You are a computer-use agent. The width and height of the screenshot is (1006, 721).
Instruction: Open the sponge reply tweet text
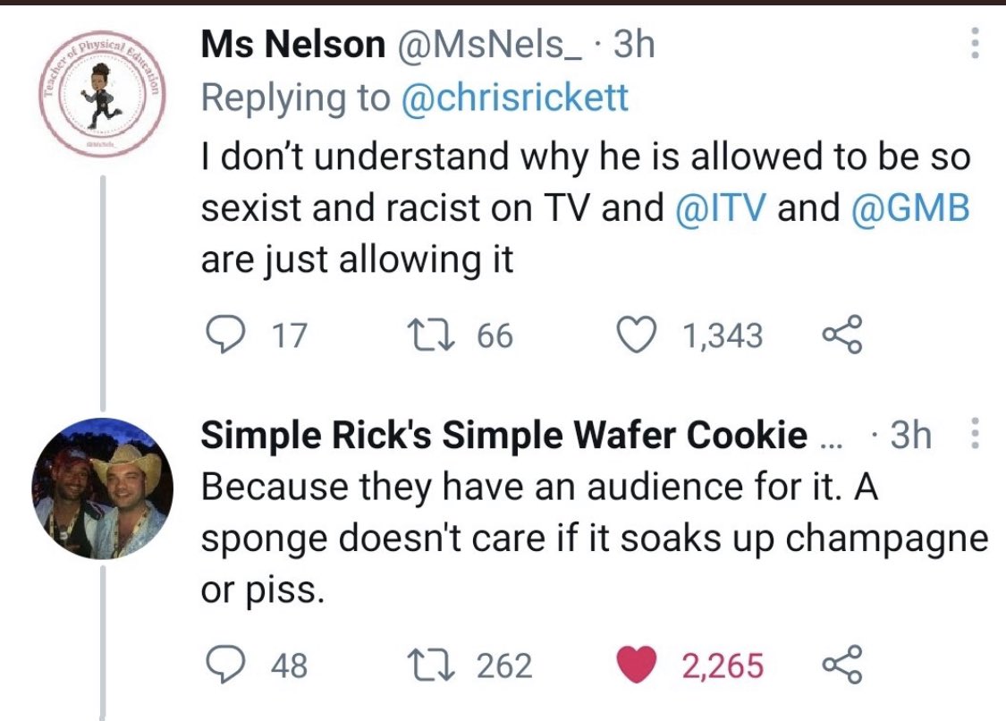pyautogui.click(x=594, y=538)
